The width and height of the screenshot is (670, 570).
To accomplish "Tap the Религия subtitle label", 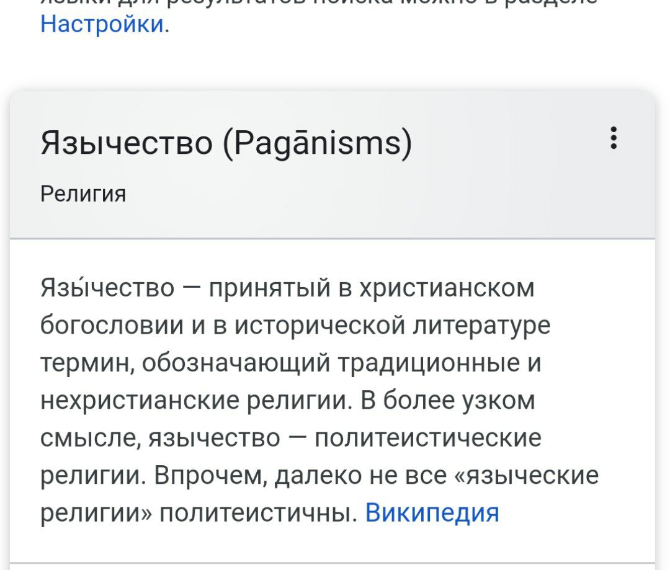I will pyautogui.click(x=83, y=194).
